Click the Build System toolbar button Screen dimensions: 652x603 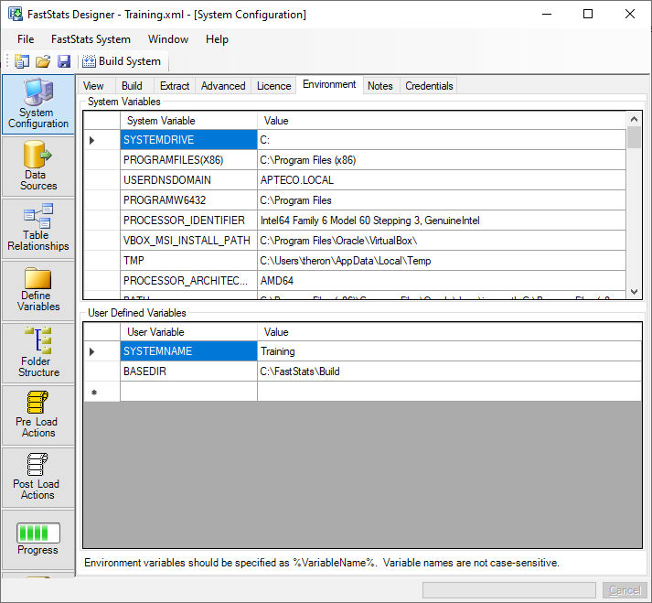[x=122, y=61]
